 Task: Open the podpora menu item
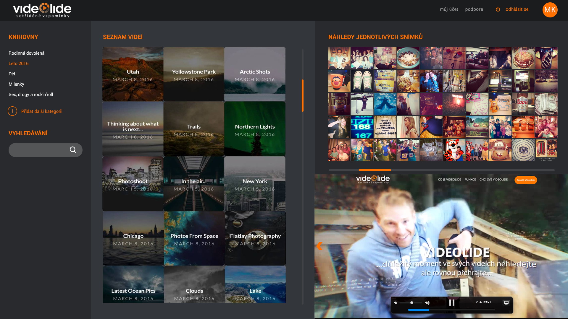pos(474,9)
